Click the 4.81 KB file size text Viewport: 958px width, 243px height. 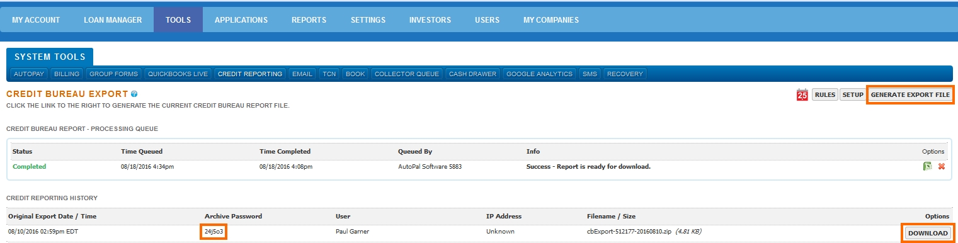688,232
